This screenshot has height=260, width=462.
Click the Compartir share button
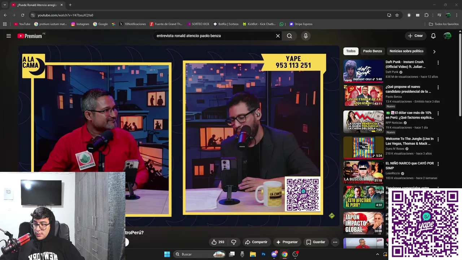(x=256, y=242)
